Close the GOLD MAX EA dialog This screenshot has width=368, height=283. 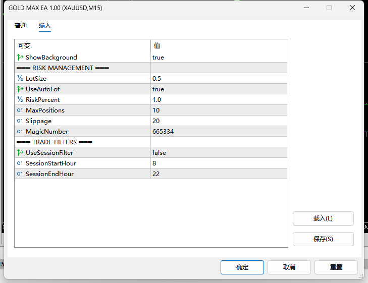point(352,8)
